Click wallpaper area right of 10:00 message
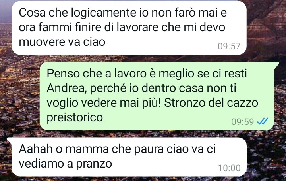Image resolution: width=286 pixels, height=181 pixels. pos(266,157)
